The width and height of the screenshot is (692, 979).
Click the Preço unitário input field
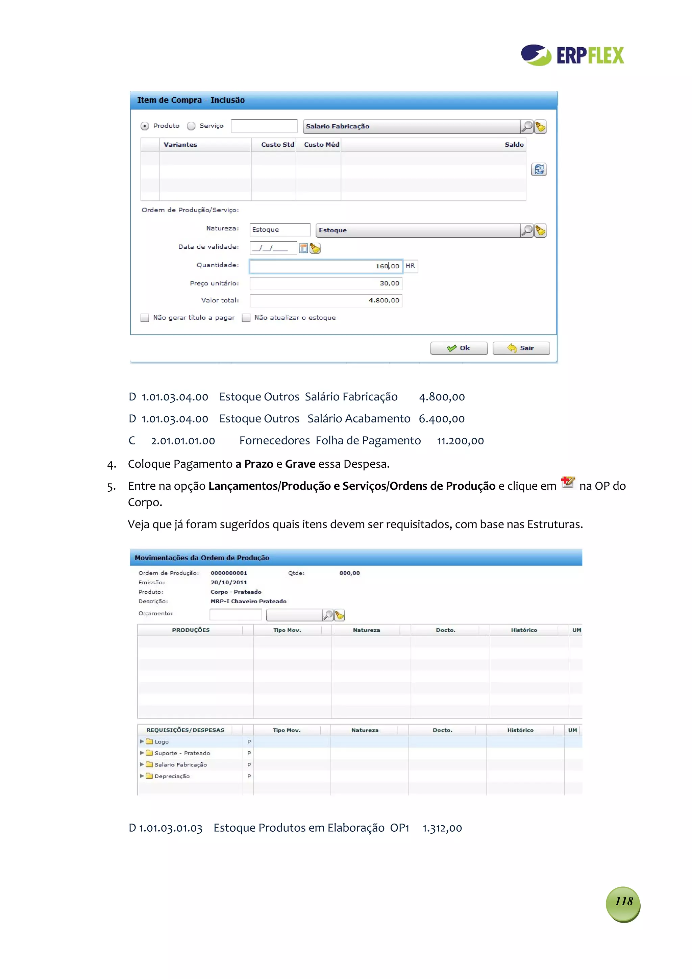(x=325, y=284)
